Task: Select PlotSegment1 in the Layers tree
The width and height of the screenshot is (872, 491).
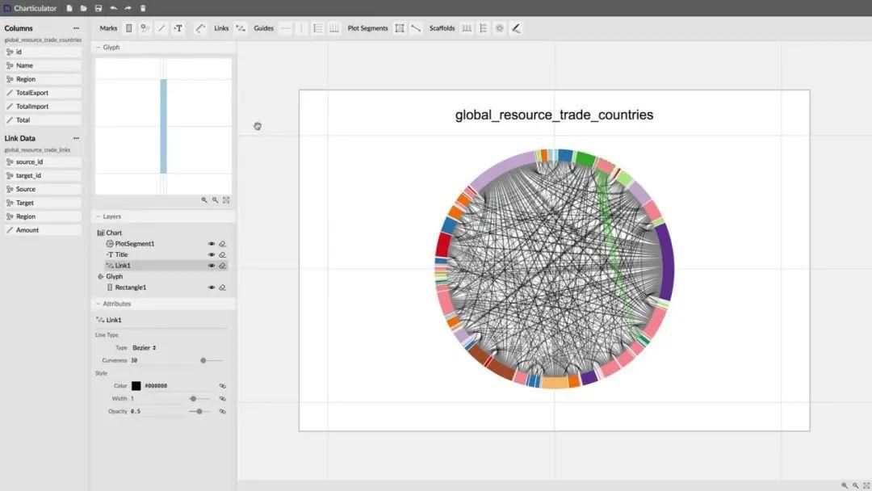Action: [x=135, y=244]
